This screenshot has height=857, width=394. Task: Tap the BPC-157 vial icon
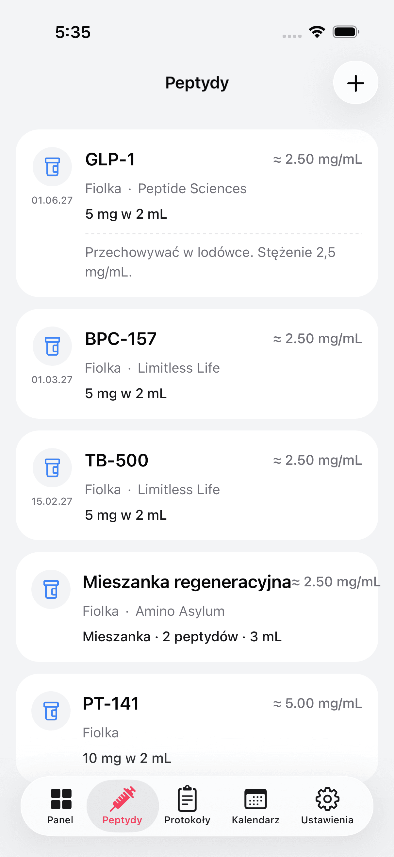52,346
